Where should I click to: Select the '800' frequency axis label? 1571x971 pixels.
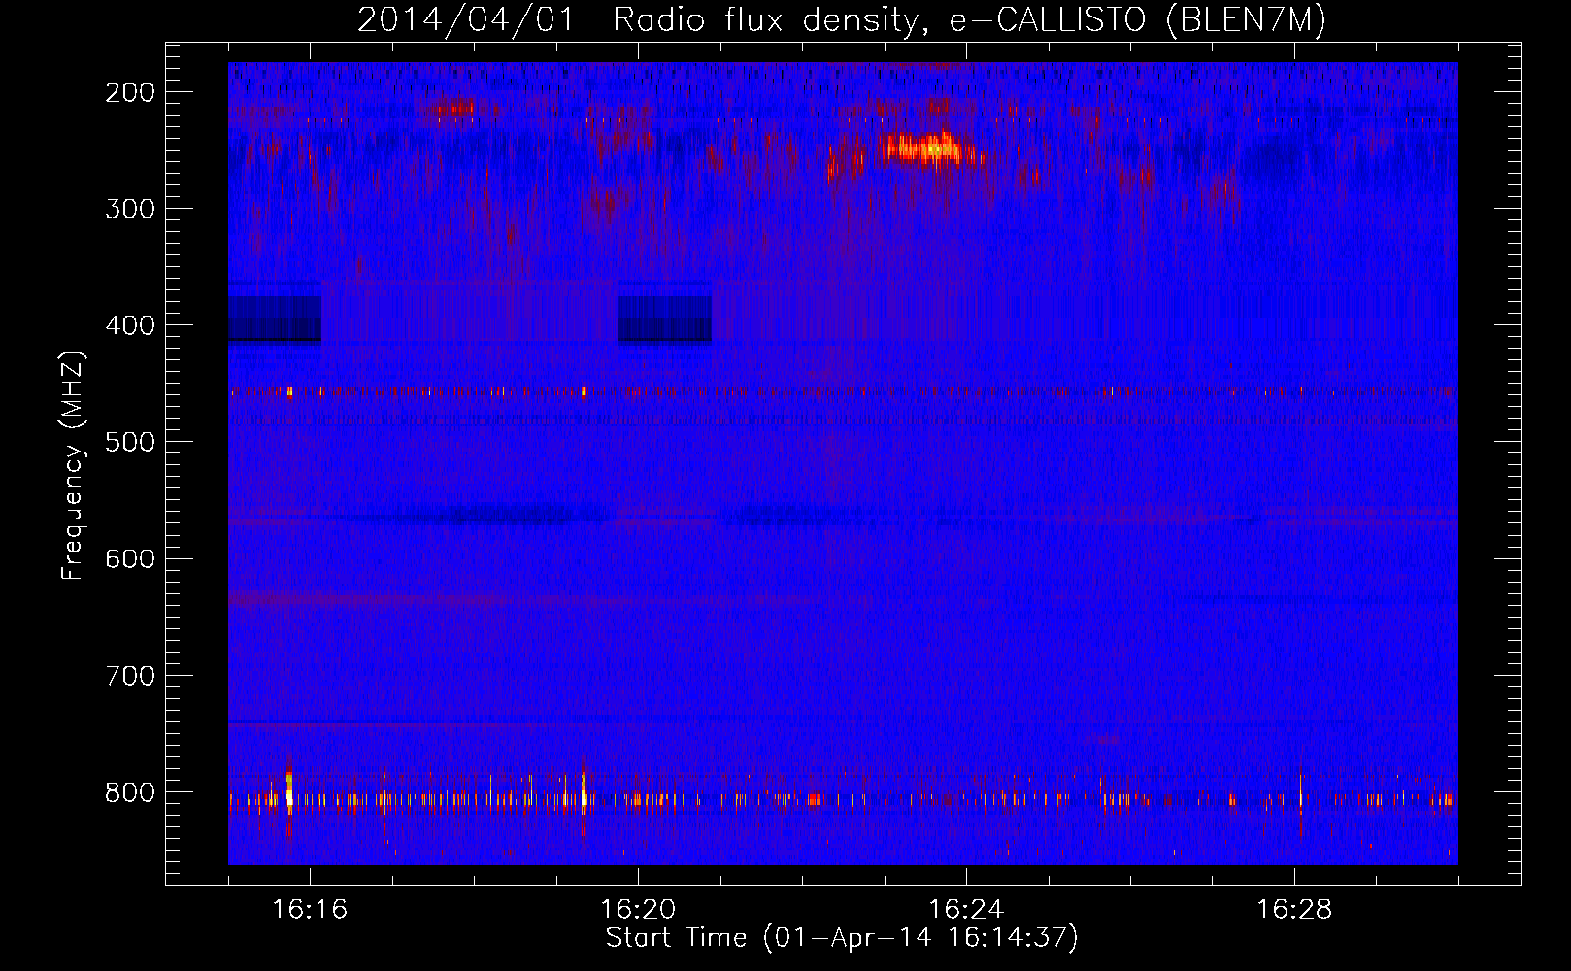click(130, 791)
